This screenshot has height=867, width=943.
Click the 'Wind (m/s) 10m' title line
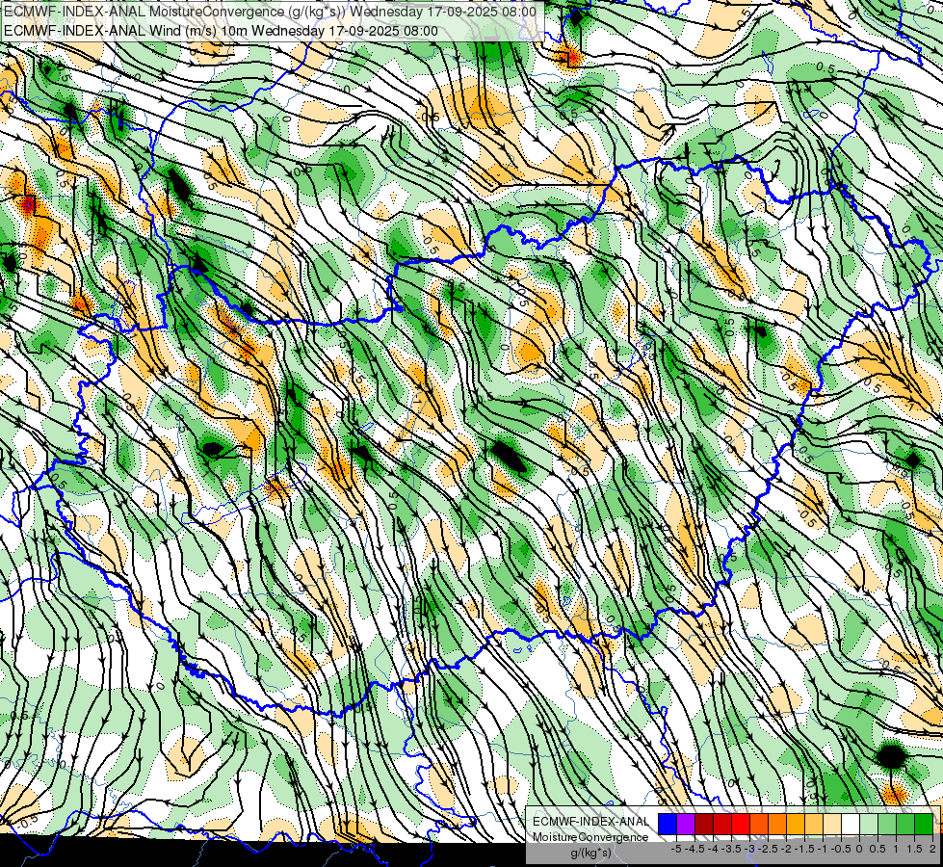[x=221, y=31]
